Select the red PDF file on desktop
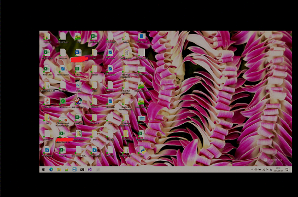 (47, 101)
